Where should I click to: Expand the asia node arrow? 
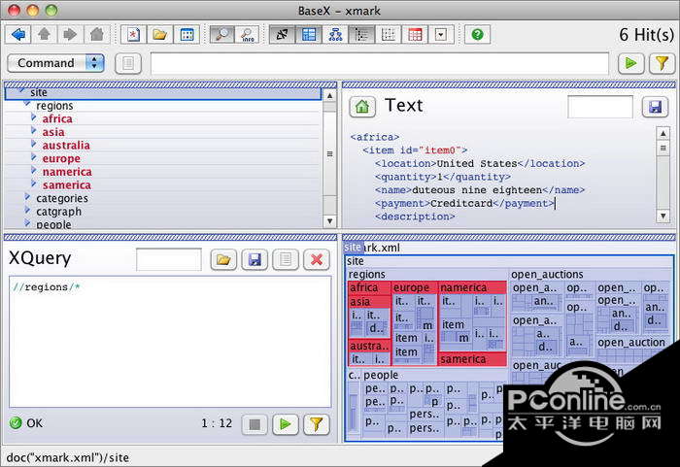[x=34, y=130]
